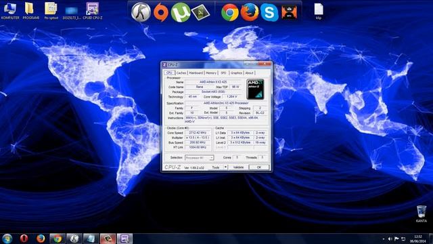This screenshot has width=433, height=244.
Task: Switch to the Memory tab
Action: (x=210, y=73)
